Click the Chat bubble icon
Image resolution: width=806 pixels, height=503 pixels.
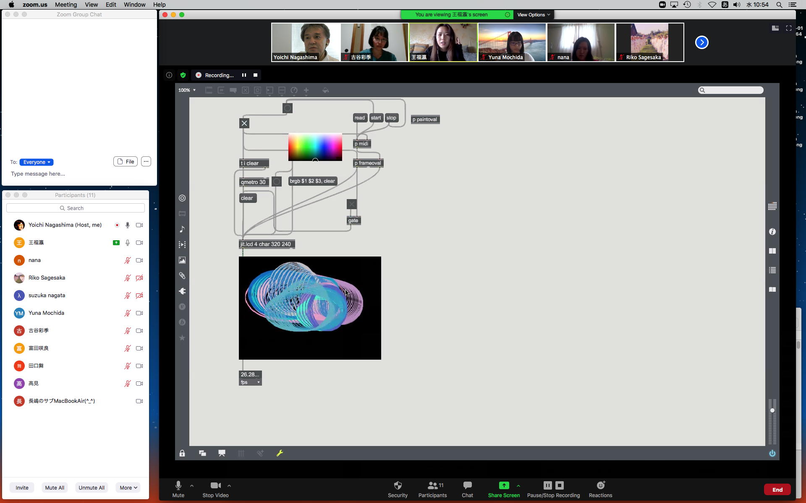(x=467, y=485)
